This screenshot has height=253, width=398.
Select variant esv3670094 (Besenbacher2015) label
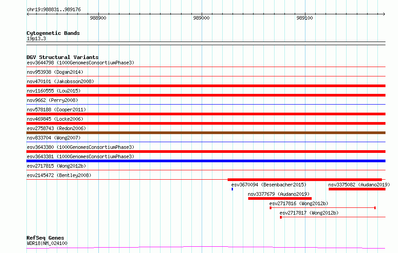[x=269, y=185]
